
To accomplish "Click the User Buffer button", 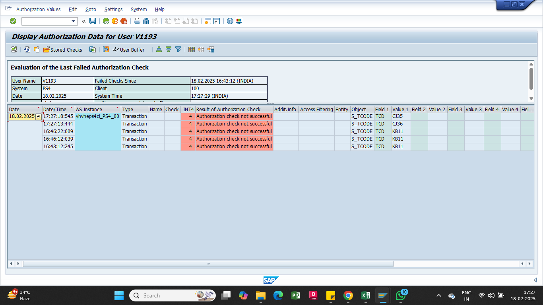I will point(129,50).
